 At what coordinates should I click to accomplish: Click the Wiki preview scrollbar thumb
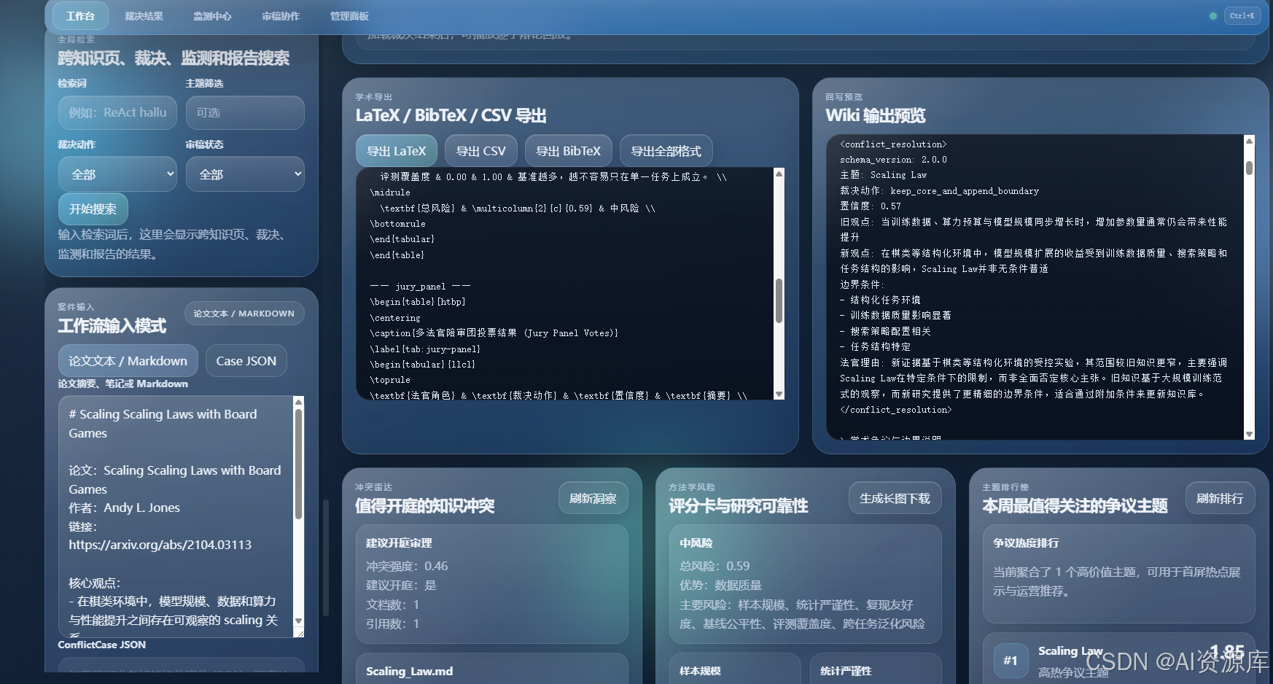click(x=1249, y=168)
